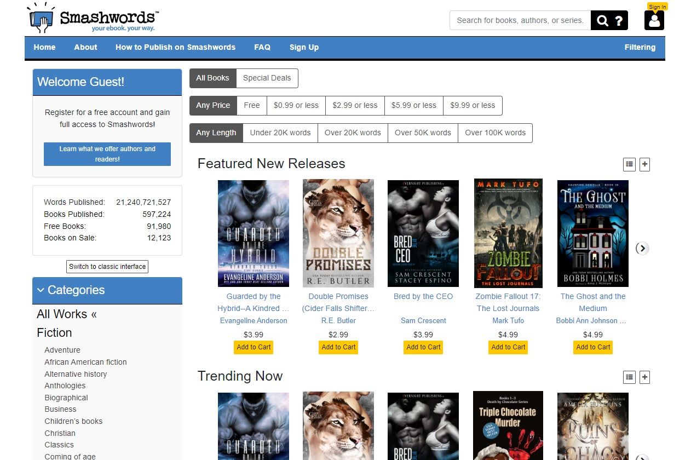
Task: Open author Mark Tufo link
Action: (x=508, y=320)
